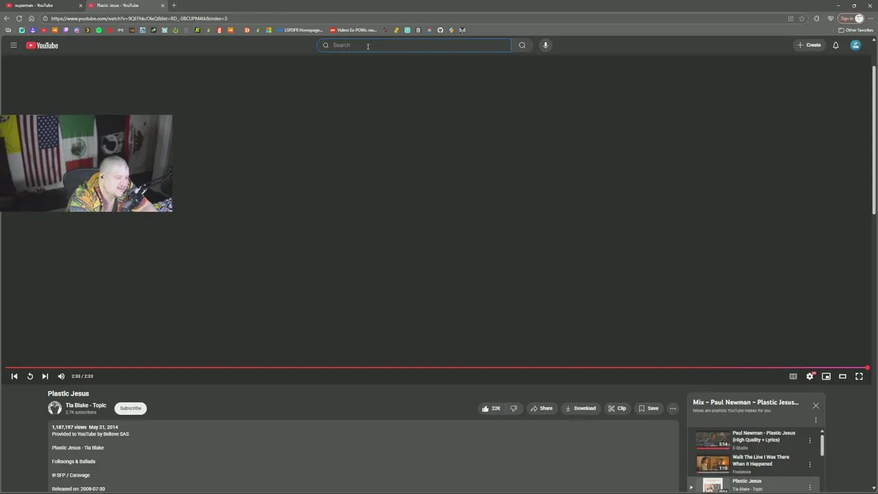878x494 pixels.
Task: Create a clip with the Clip button
Action: 617,408
